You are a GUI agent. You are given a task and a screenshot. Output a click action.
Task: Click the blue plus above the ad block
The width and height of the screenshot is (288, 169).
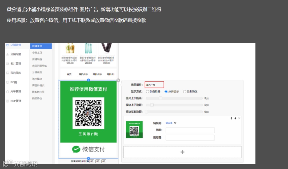click(89, 80)
